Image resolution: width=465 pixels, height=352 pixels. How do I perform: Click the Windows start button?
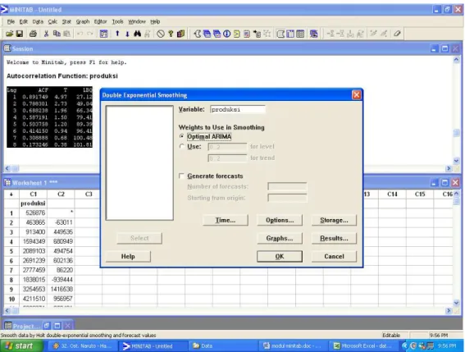(21, 346)
